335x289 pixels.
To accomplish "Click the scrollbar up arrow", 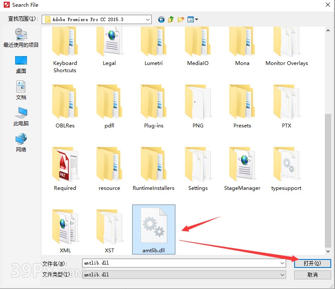I will (x=328, y=31).
